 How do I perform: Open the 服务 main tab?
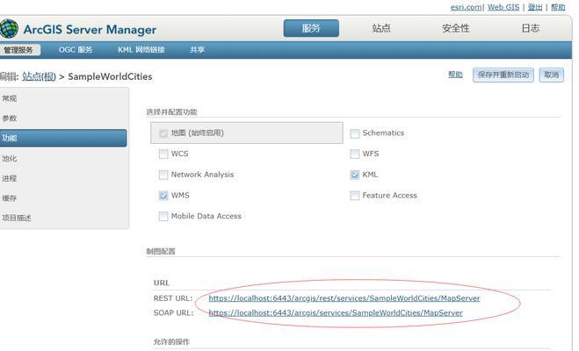[311, 28]
